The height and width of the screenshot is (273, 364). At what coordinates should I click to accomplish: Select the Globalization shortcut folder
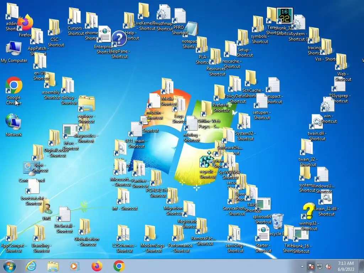[85, 226]
